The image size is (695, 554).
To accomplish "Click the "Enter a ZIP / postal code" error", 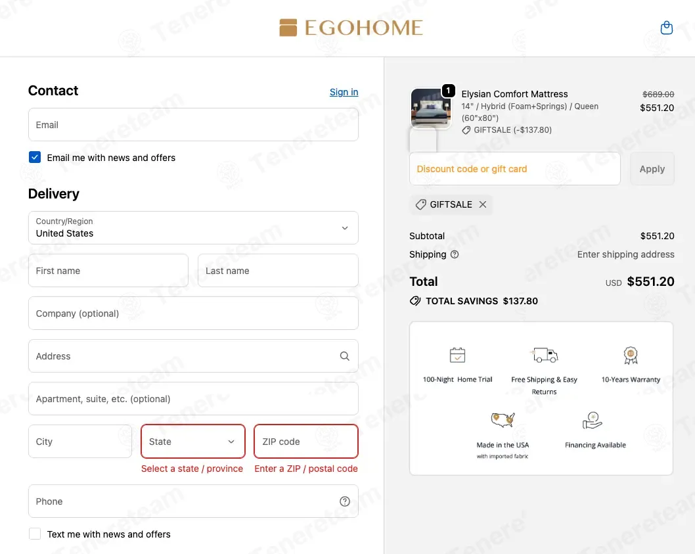I will coord(306,469).
